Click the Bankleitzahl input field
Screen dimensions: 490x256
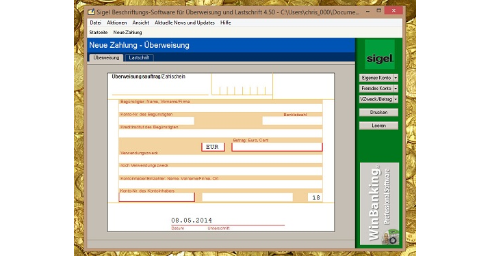(x=292, y=121)
